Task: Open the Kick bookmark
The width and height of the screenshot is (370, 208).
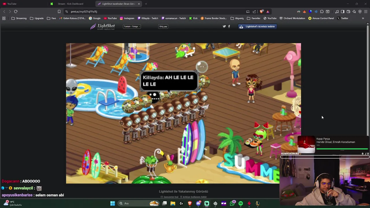Action: coord(193,18)
